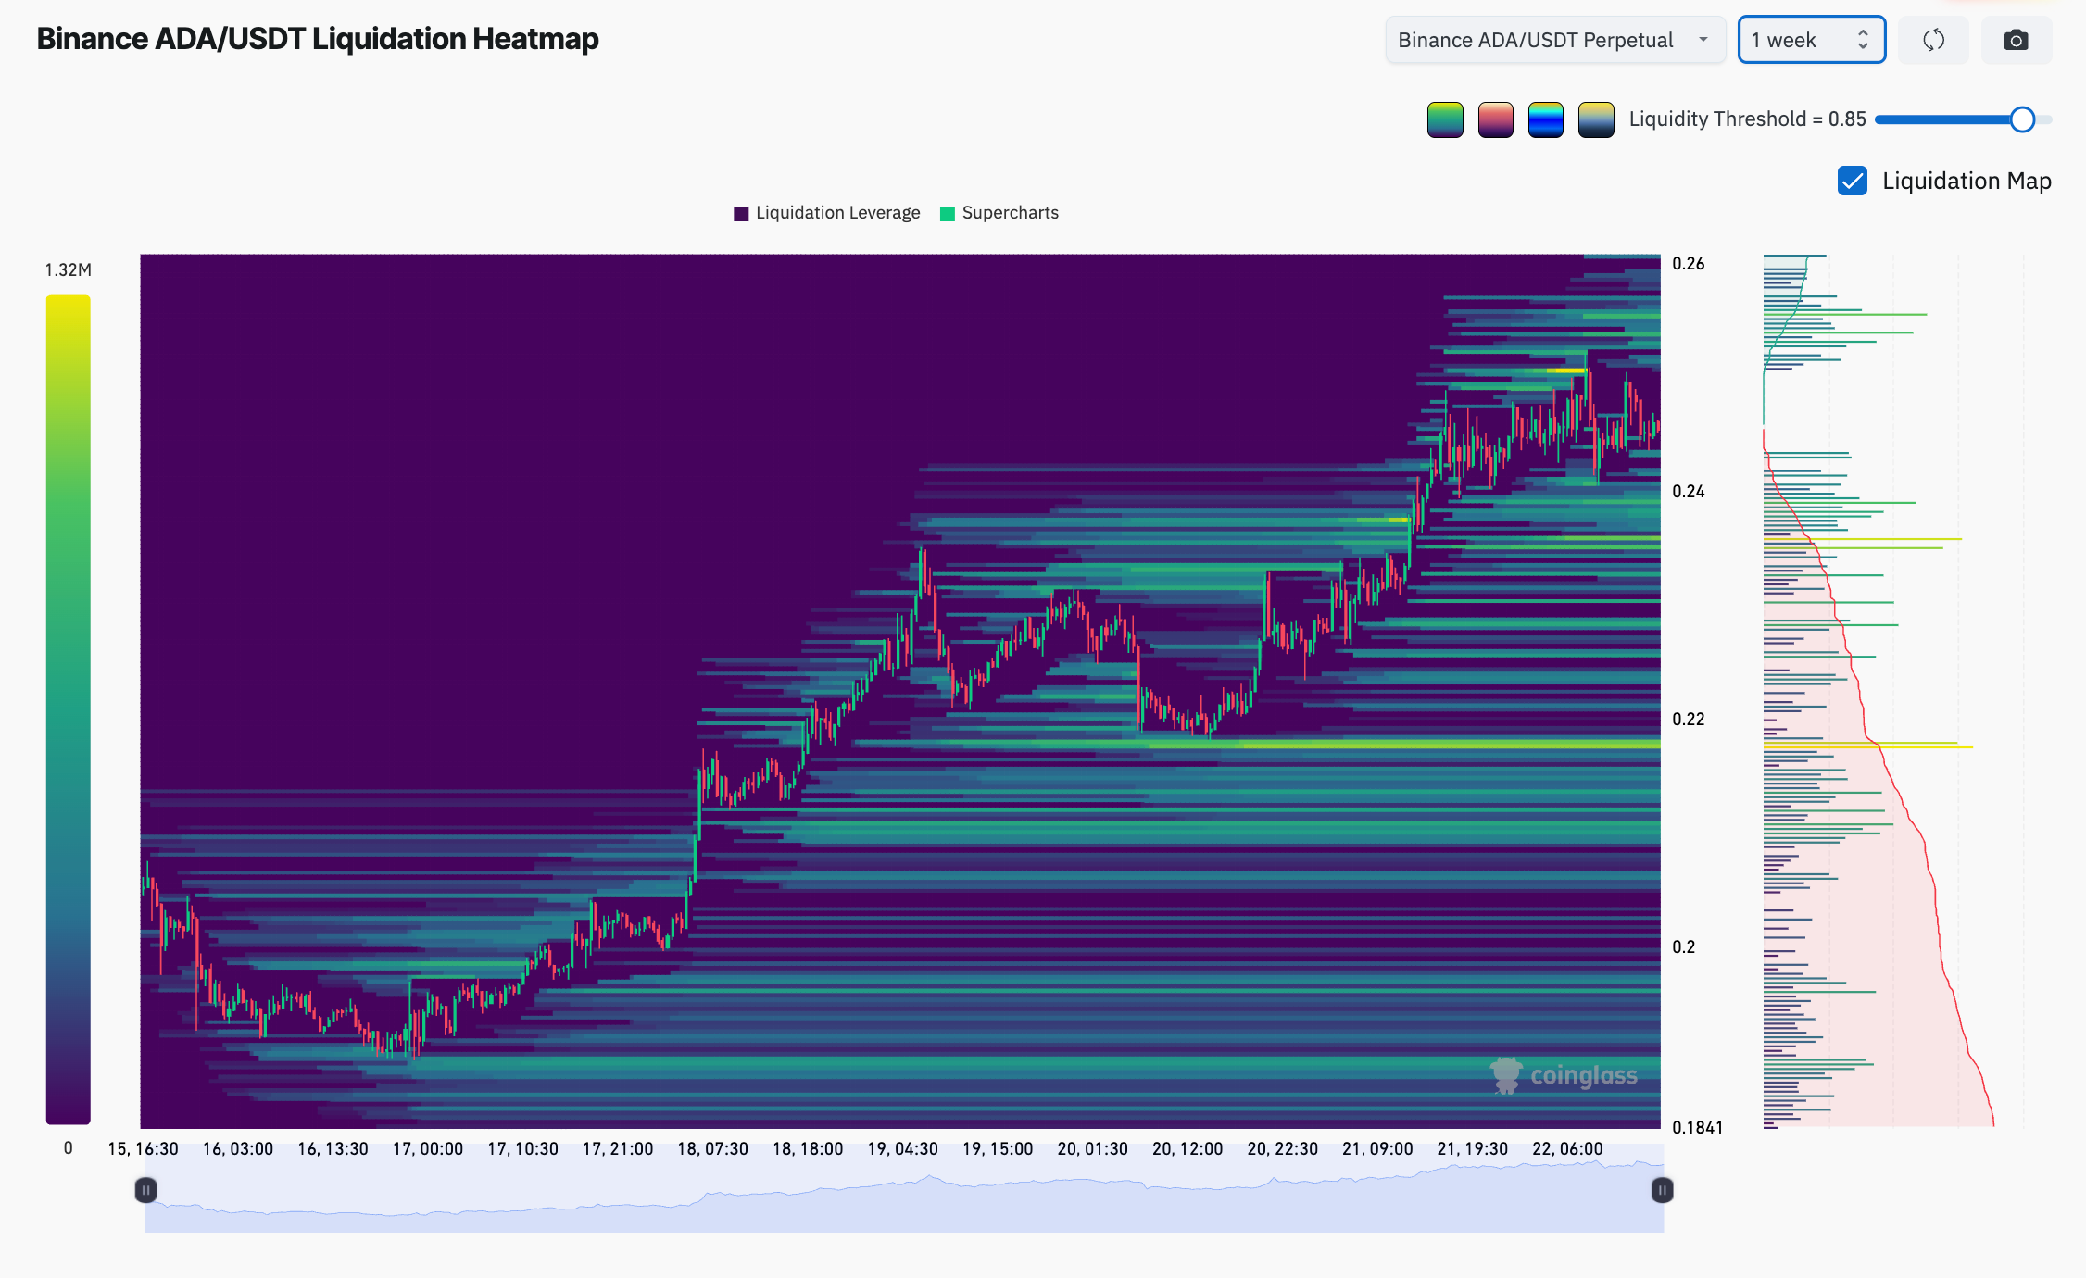The height and width of the screenshot is (1278, 2086).
Task: Click the 0.22 price axis label
Action: tap(1689, 720)
